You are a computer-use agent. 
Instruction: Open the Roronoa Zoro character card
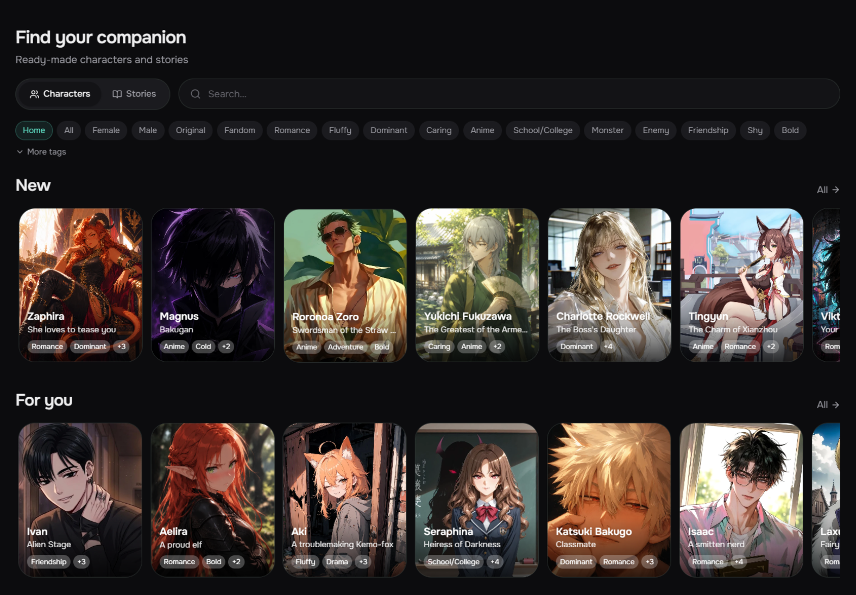(345, 285)
